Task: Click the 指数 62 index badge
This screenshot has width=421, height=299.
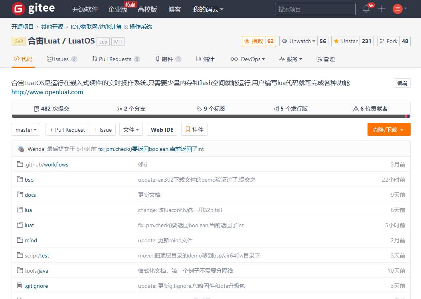Action: tap(259, 41)
